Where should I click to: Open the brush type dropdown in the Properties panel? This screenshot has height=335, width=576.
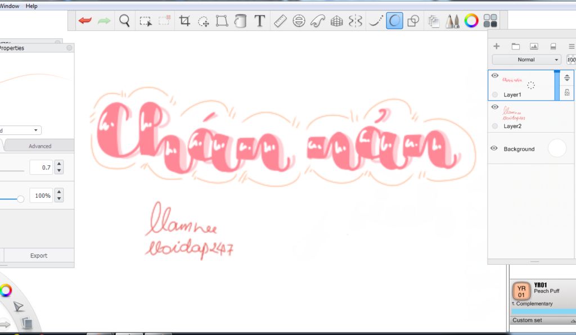[20, 130]
